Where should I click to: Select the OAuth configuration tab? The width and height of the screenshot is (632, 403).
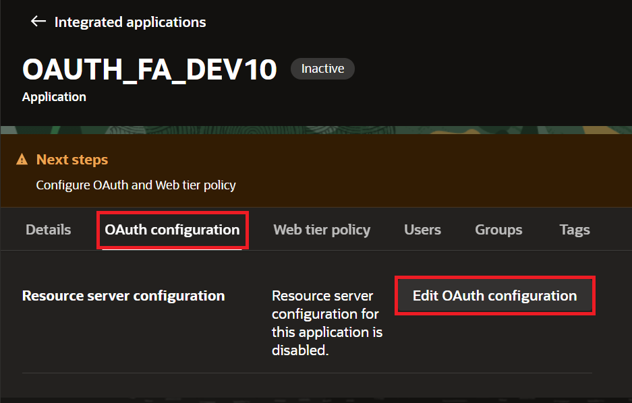coord(172,230)
